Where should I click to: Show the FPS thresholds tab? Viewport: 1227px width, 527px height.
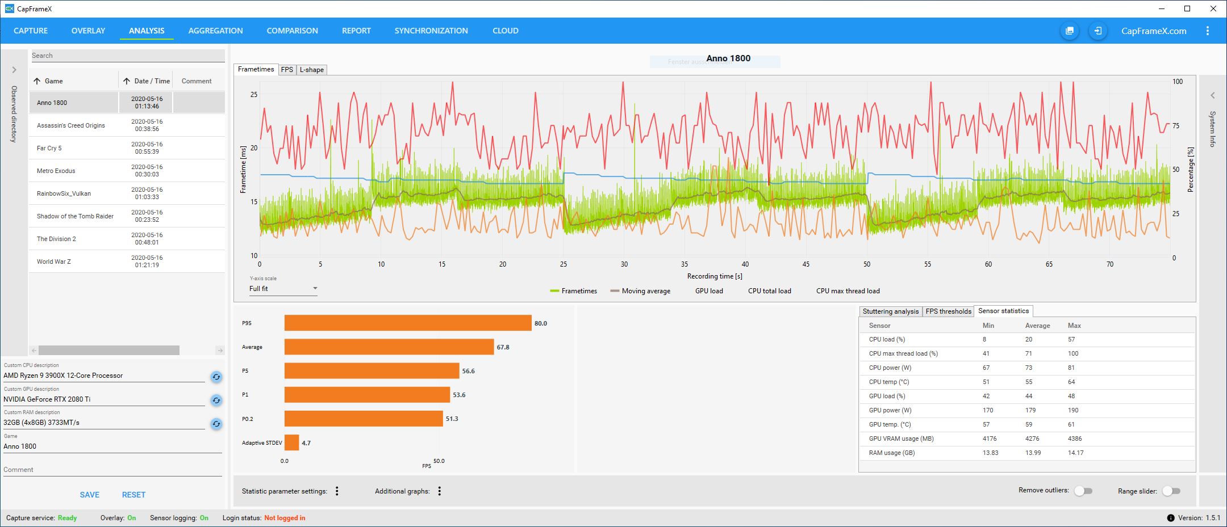click(x=948, y=311)
